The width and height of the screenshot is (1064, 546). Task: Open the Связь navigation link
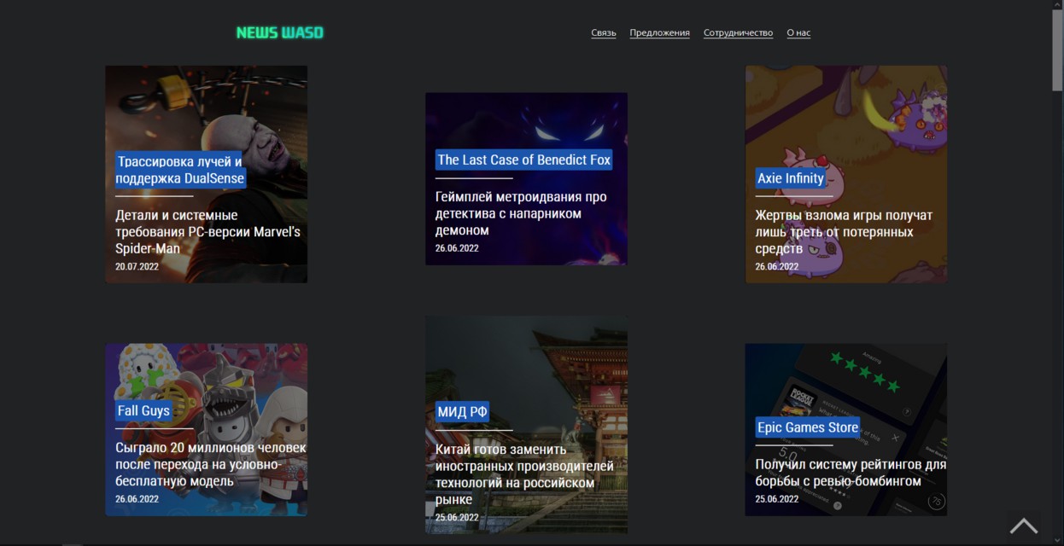(604, 33)
